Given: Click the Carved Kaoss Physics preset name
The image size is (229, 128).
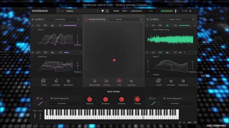Looking at the screenshot, I should click(118, 19).
